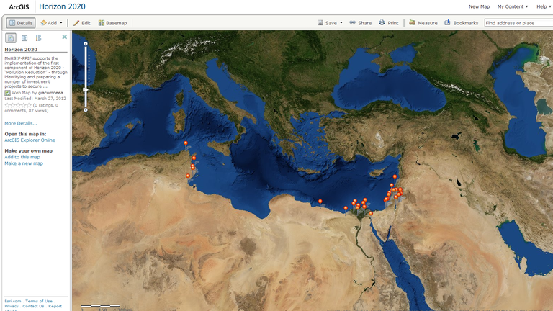Expand the Help menu

click(x=544, y=6)
